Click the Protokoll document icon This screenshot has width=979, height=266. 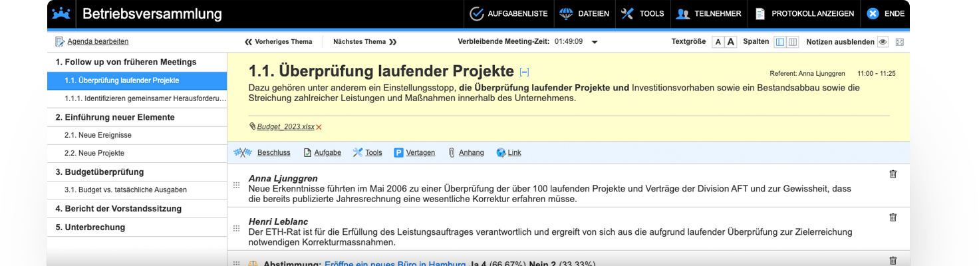point(760,14)
